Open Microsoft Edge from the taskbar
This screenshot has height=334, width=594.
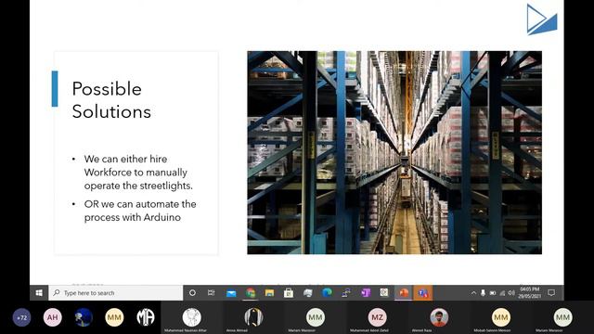327,293
